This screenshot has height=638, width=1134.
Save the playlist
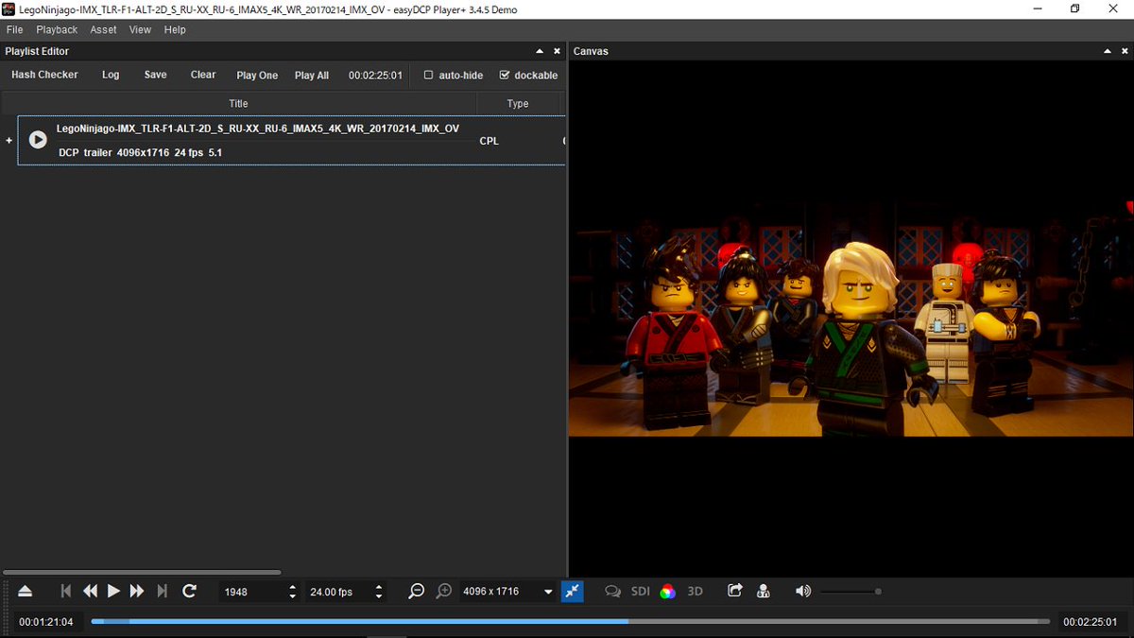click(x=156, y=75)
